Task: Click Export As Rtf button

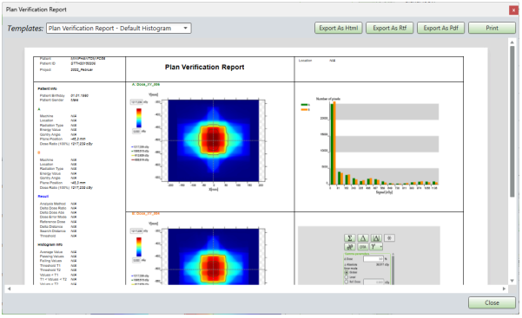Action: pos(389,28)
